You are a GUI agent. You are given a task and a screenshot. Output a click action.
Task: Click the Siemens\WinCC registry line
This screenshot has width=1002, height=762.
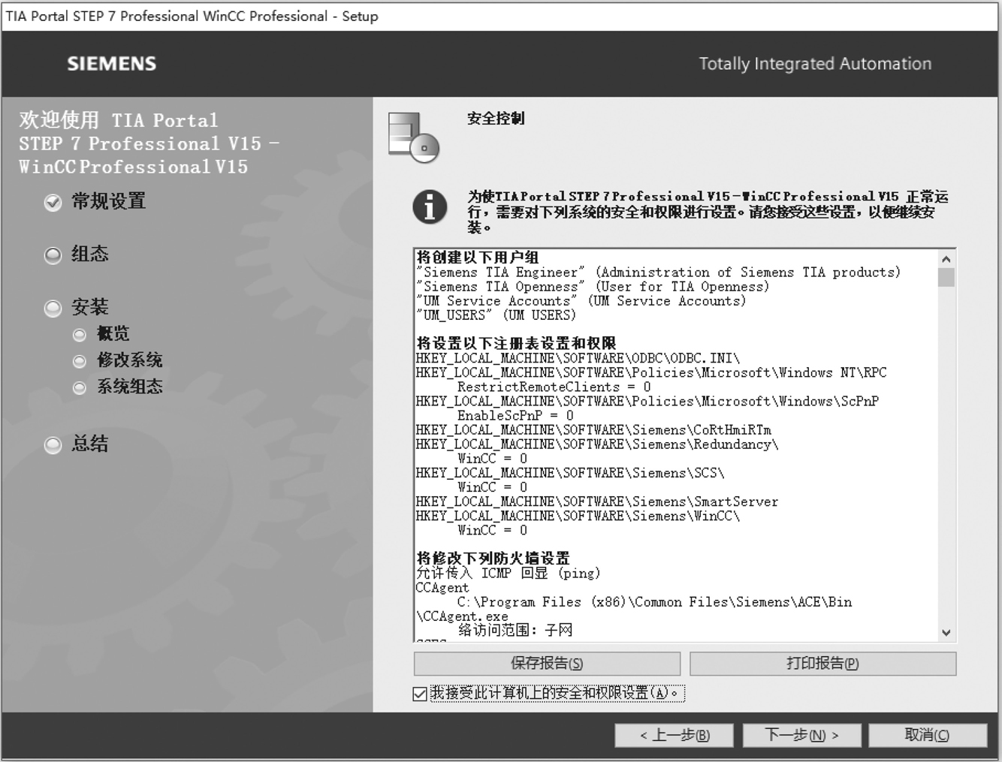pyautogui.click(x=578, y=516)
